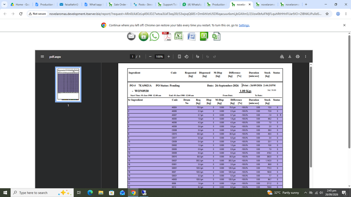Click the green padlock icon

click(143, 36)
